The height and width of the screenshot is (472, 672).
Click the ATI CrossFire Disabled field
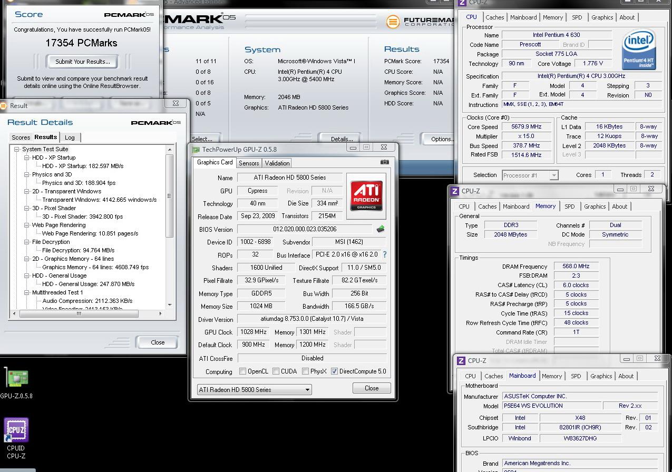[312, 358]
